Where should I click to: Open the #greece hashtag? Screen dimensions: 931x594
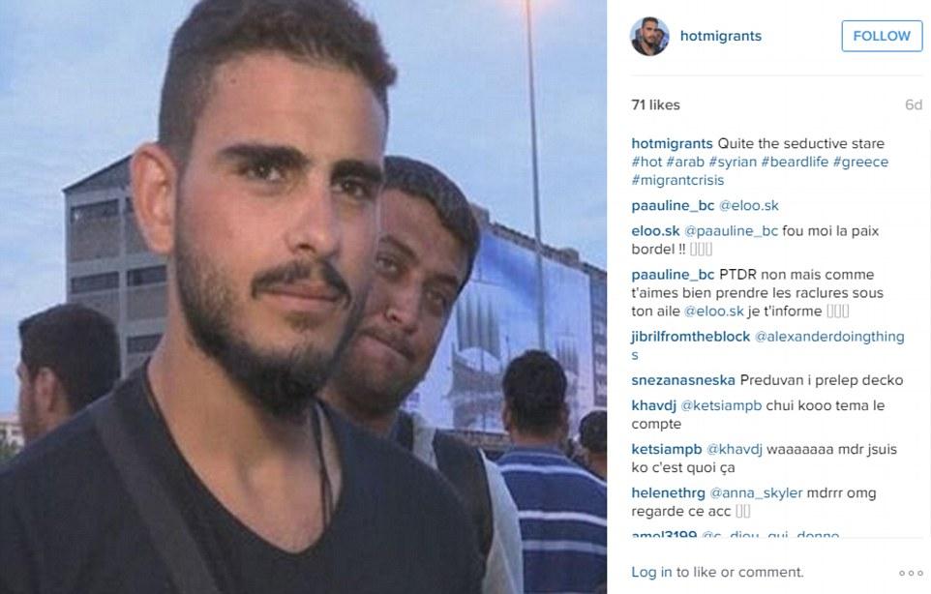[860, 162]
